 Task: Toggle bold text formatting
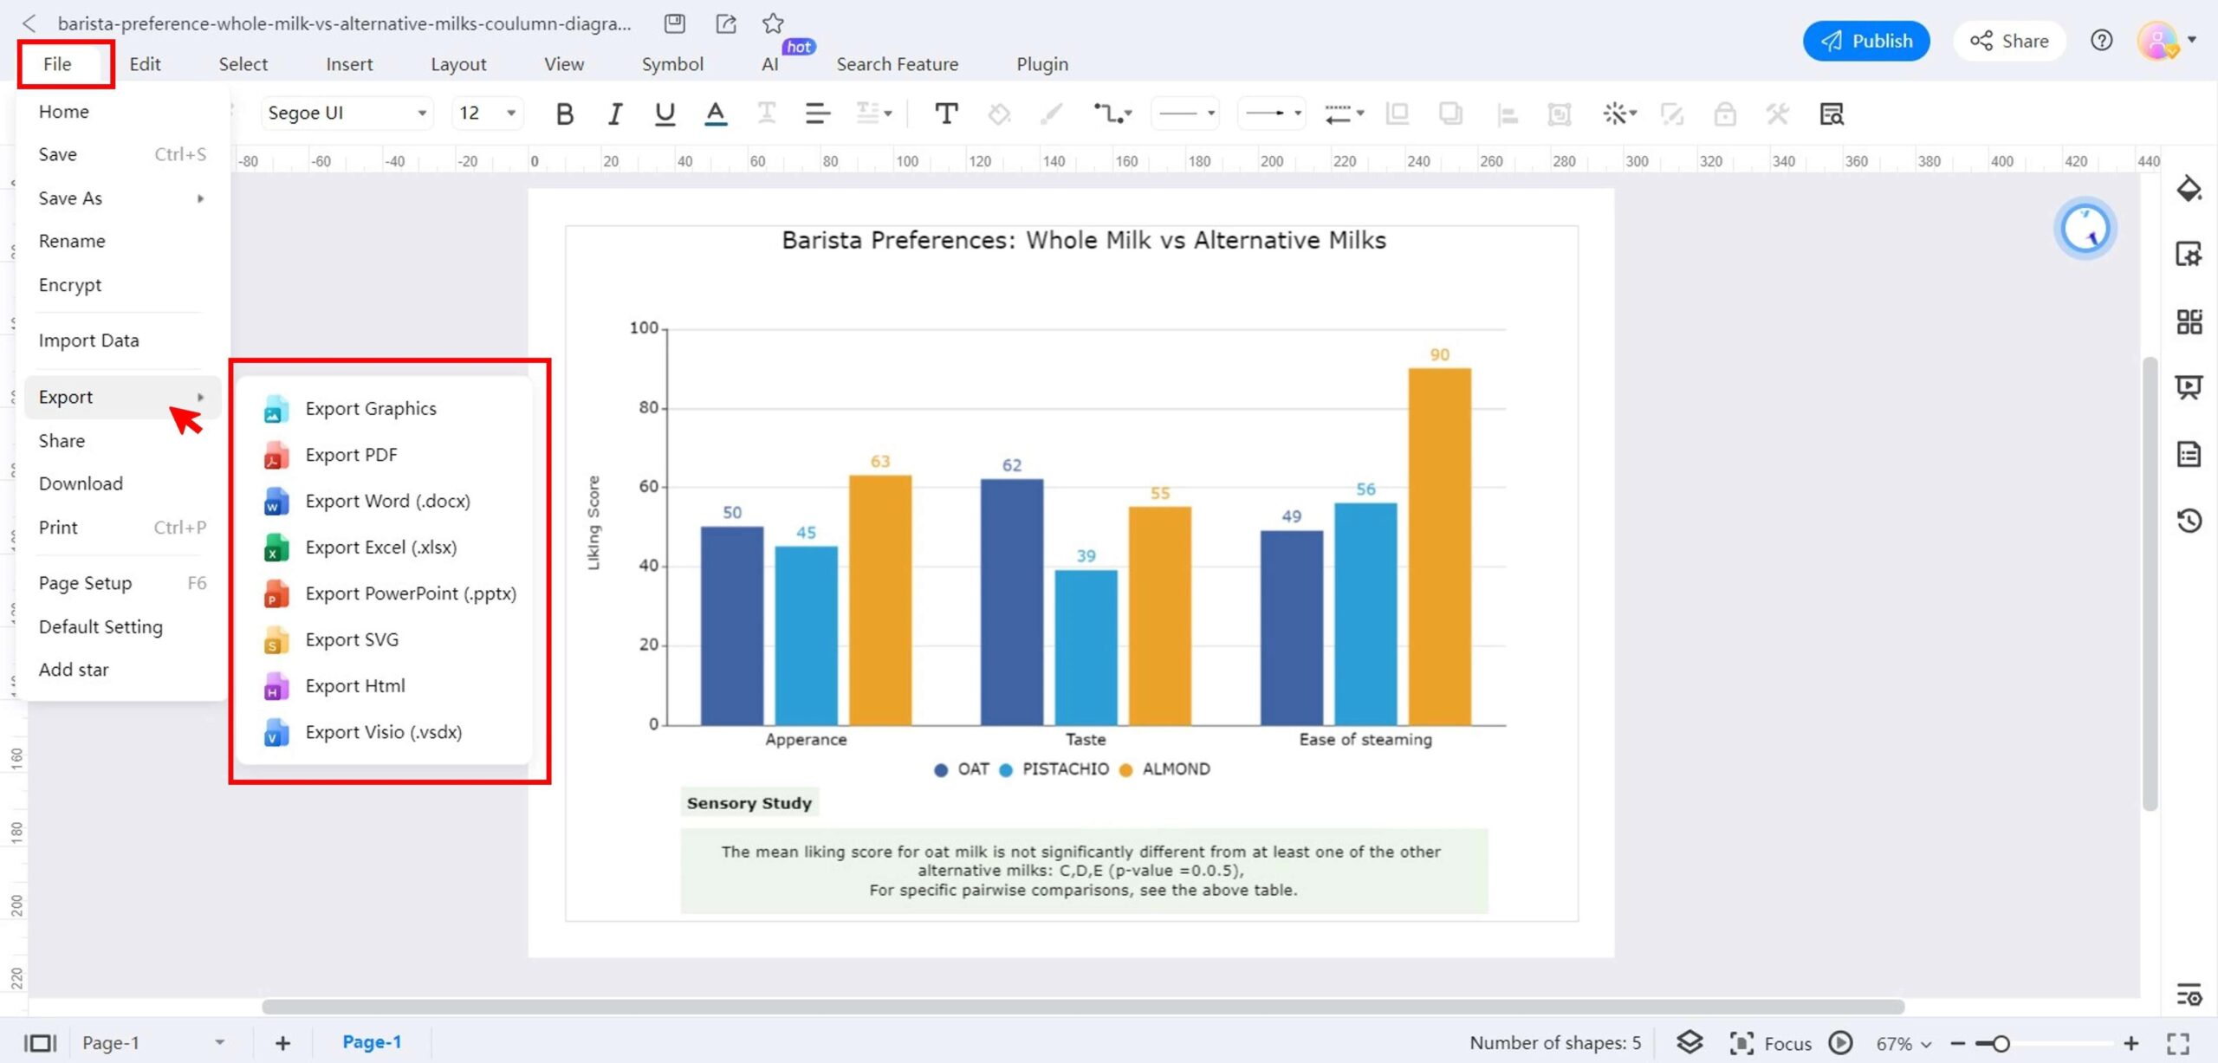point(564,113)
